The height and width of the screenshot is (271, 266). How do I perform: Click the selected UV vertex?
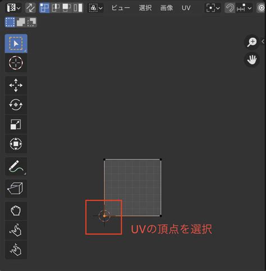(104, 216)
